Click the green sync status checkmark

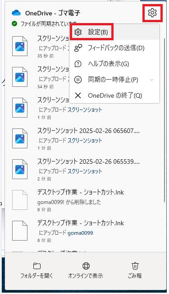(14, 24)
